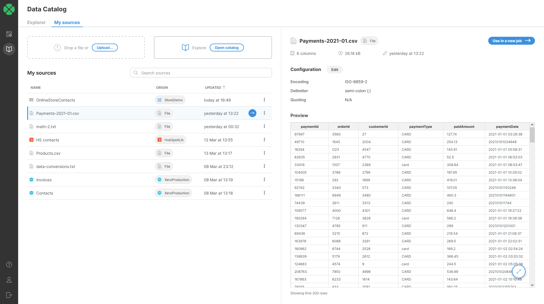Screen dimensions: 544x304
Task: Click the preview table vertical scrollbar thumb
Action: (x=532, y=135)
